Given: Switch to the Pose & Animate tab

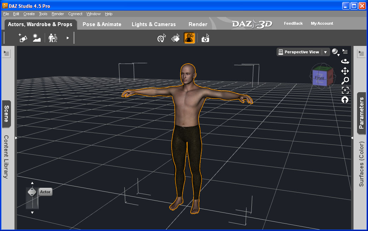Looking at the screenshot, I should 102,24.
